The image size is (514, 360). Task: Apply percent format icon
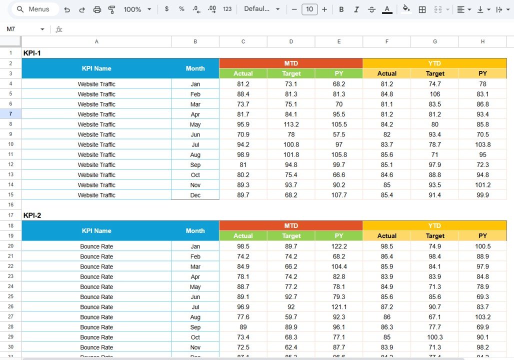tap(181, 9)
